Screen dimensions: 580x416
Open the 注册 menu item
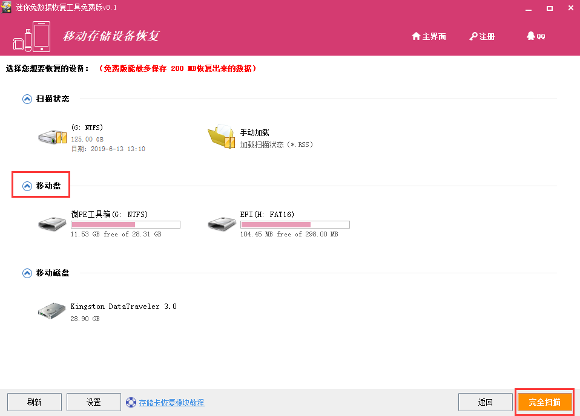(482, 36)
